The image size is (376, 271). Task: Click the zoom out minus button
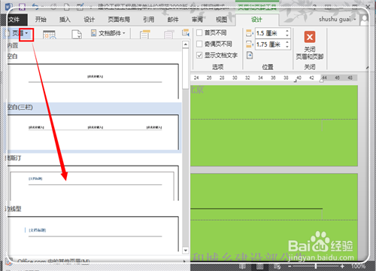coord(290,266)
